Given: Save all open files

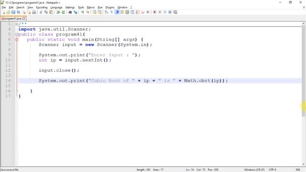Looking at the screenshot, I should (19, 12).
